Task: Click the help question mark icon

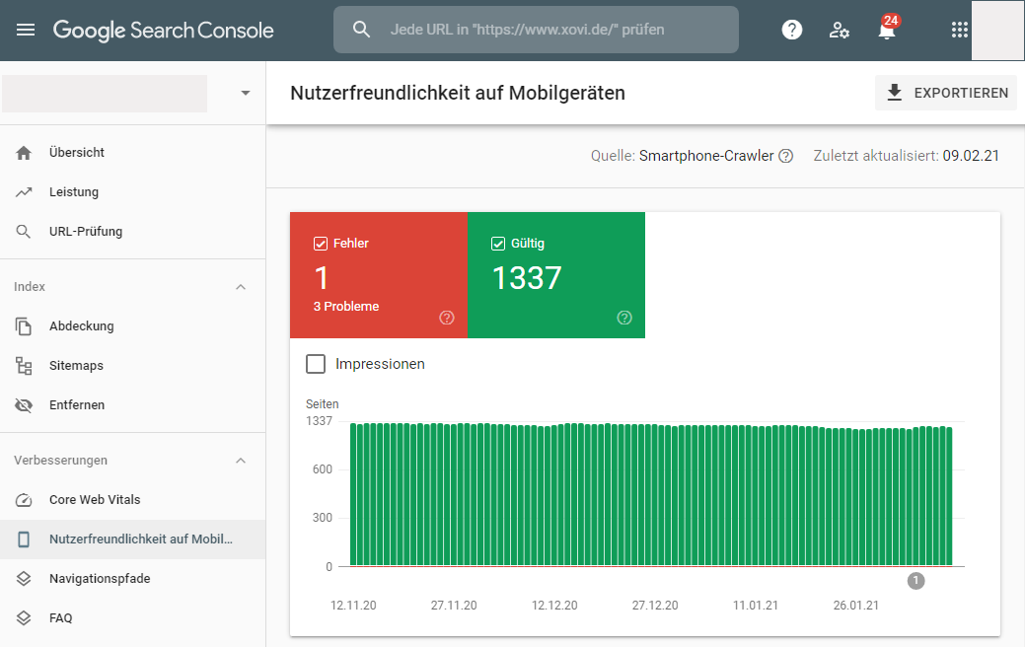Action: (791, 30)
